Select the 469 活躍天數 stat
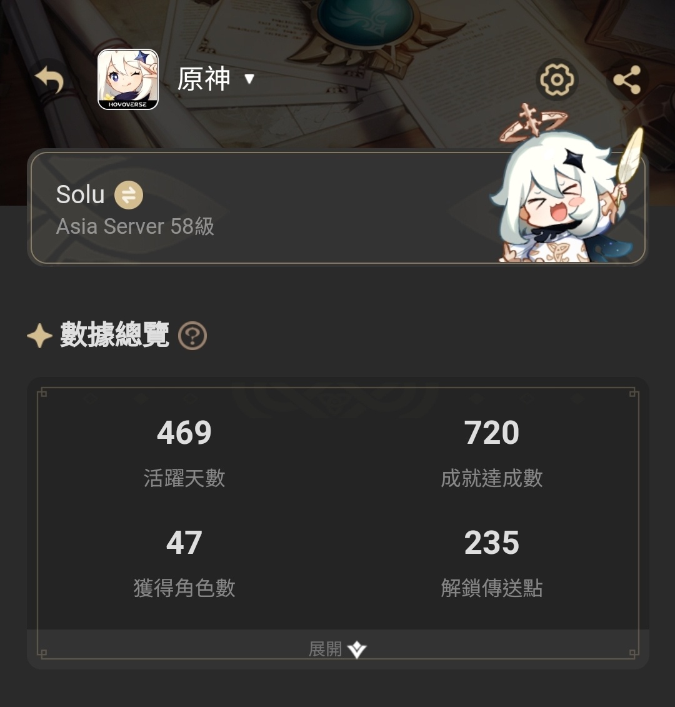Screen dimensions: 675x707 (x=184, y=453)
